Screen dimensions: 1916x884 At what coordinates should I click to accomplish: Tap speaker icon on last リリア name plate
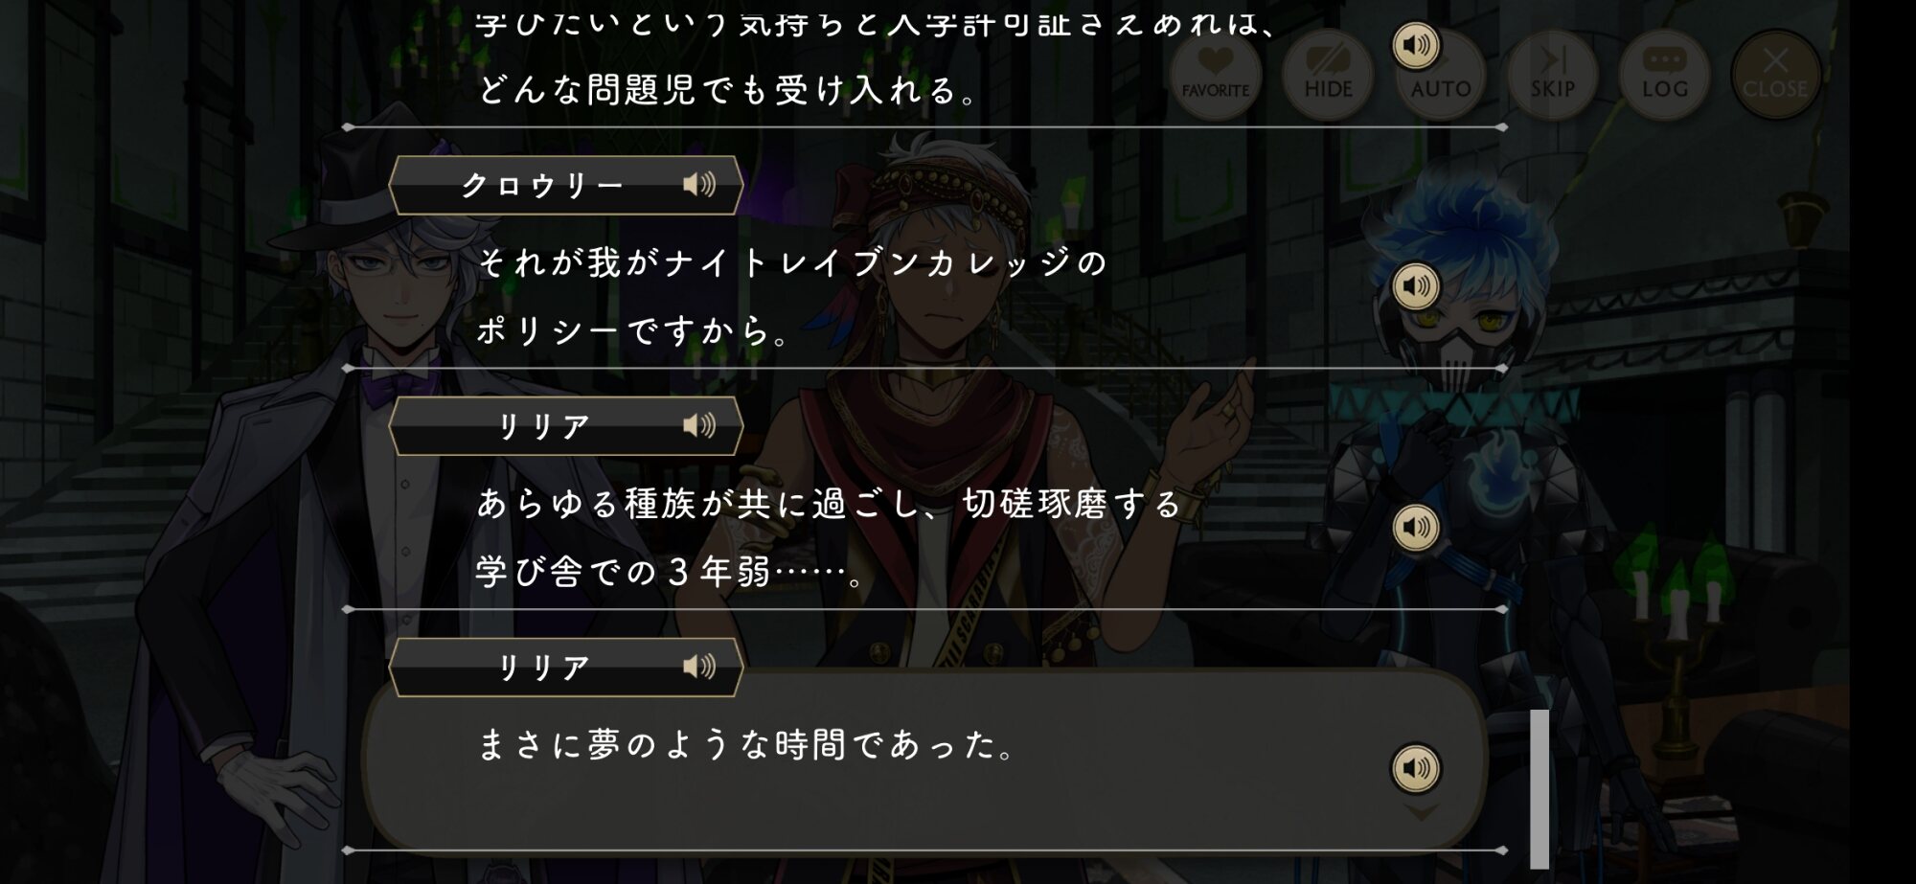point(699,667)
